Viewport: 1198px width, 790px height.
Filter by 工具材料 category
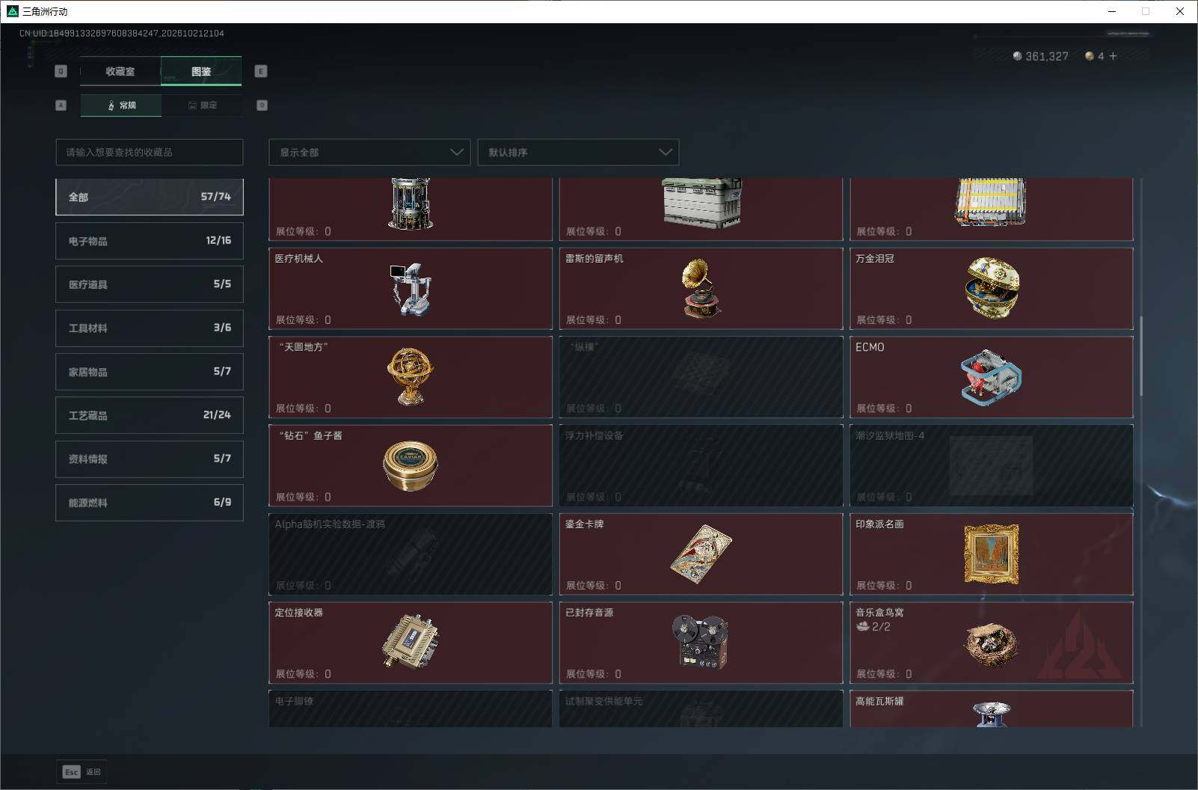[x=150, y=328]
